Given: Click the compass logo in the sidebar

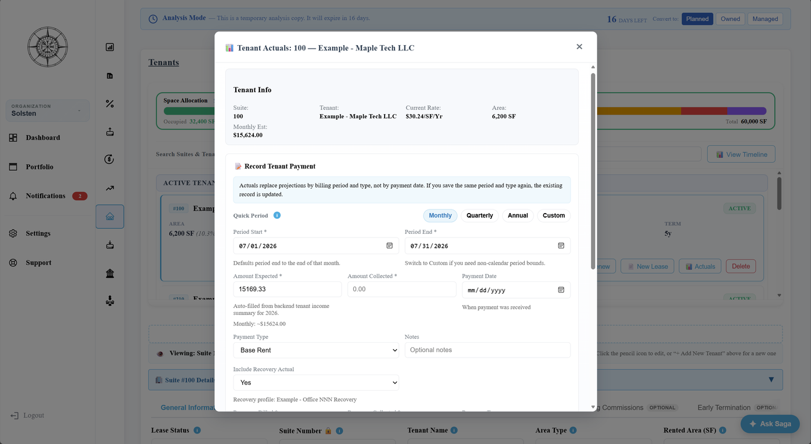Looking at the screenshot, I should [48, 47].
